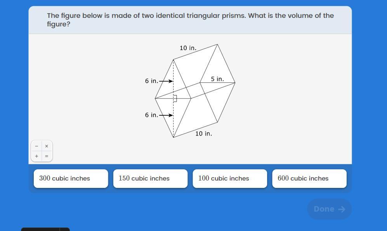Click the arrow beside the upper 6 in. label
Viewport: 387px width, 231px height.
(x=166, y=81)
